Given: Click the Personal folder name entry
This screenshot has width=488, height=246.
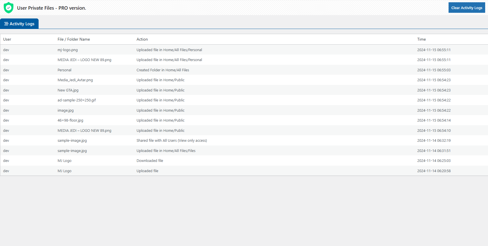Looking at the screenshot, I should (64, 70).
